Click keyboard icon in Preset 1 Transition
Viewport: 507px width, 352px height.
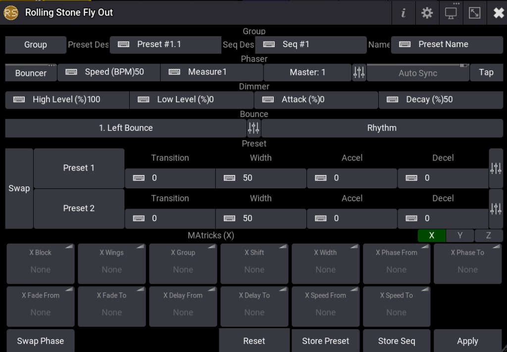coord(139,178)
